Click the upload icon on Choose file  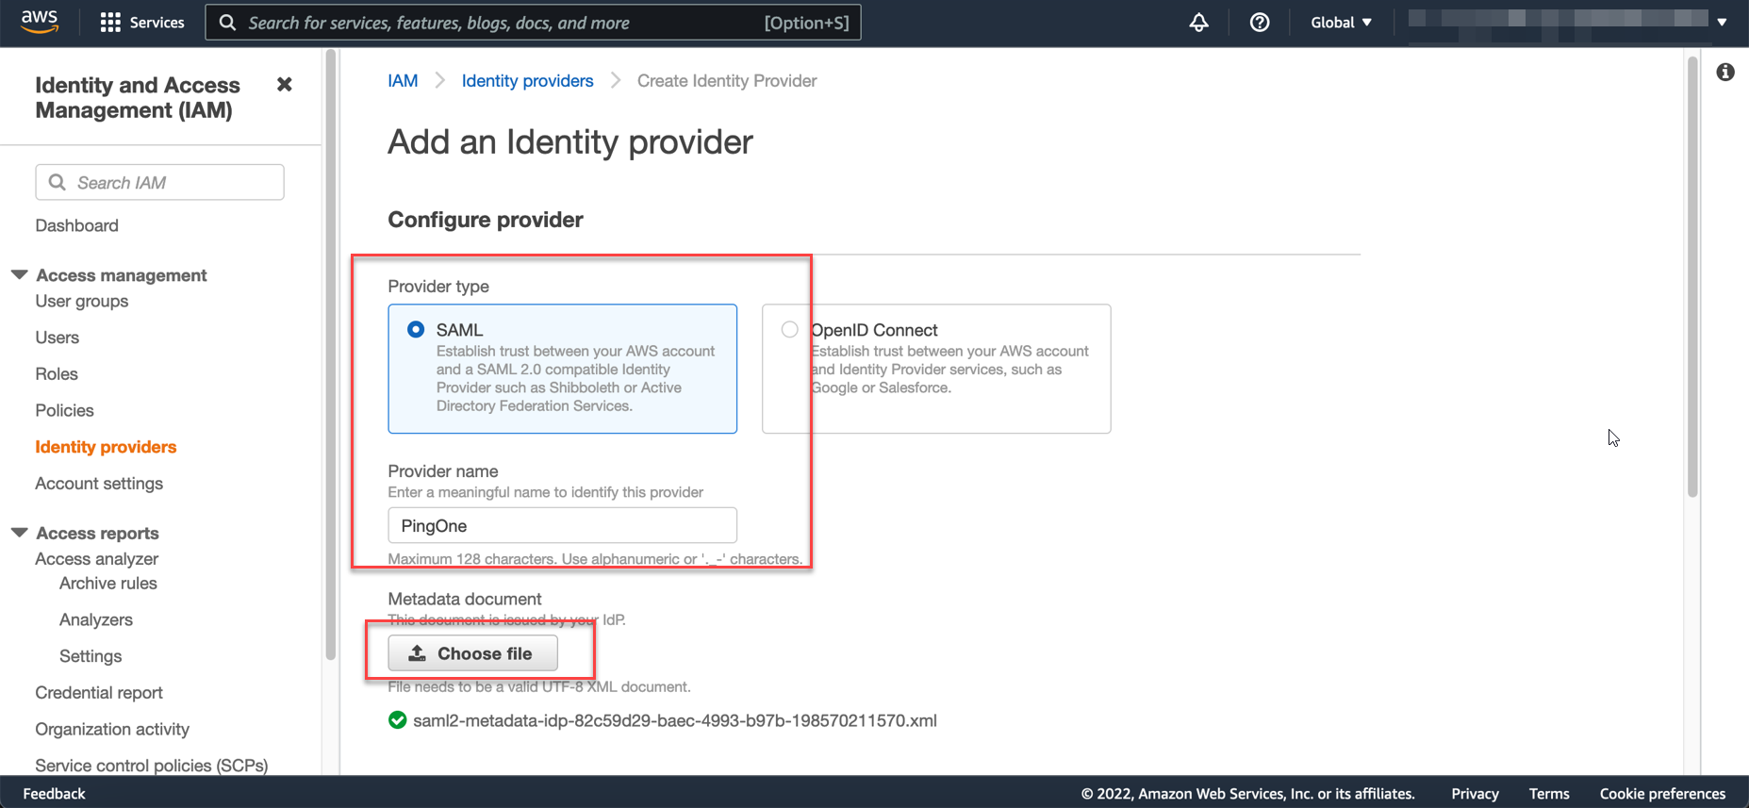point(417,653)
